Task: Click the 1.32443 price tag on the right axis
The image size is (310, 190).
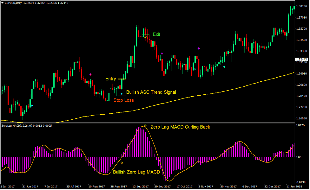Action: (x=301, y=59)
